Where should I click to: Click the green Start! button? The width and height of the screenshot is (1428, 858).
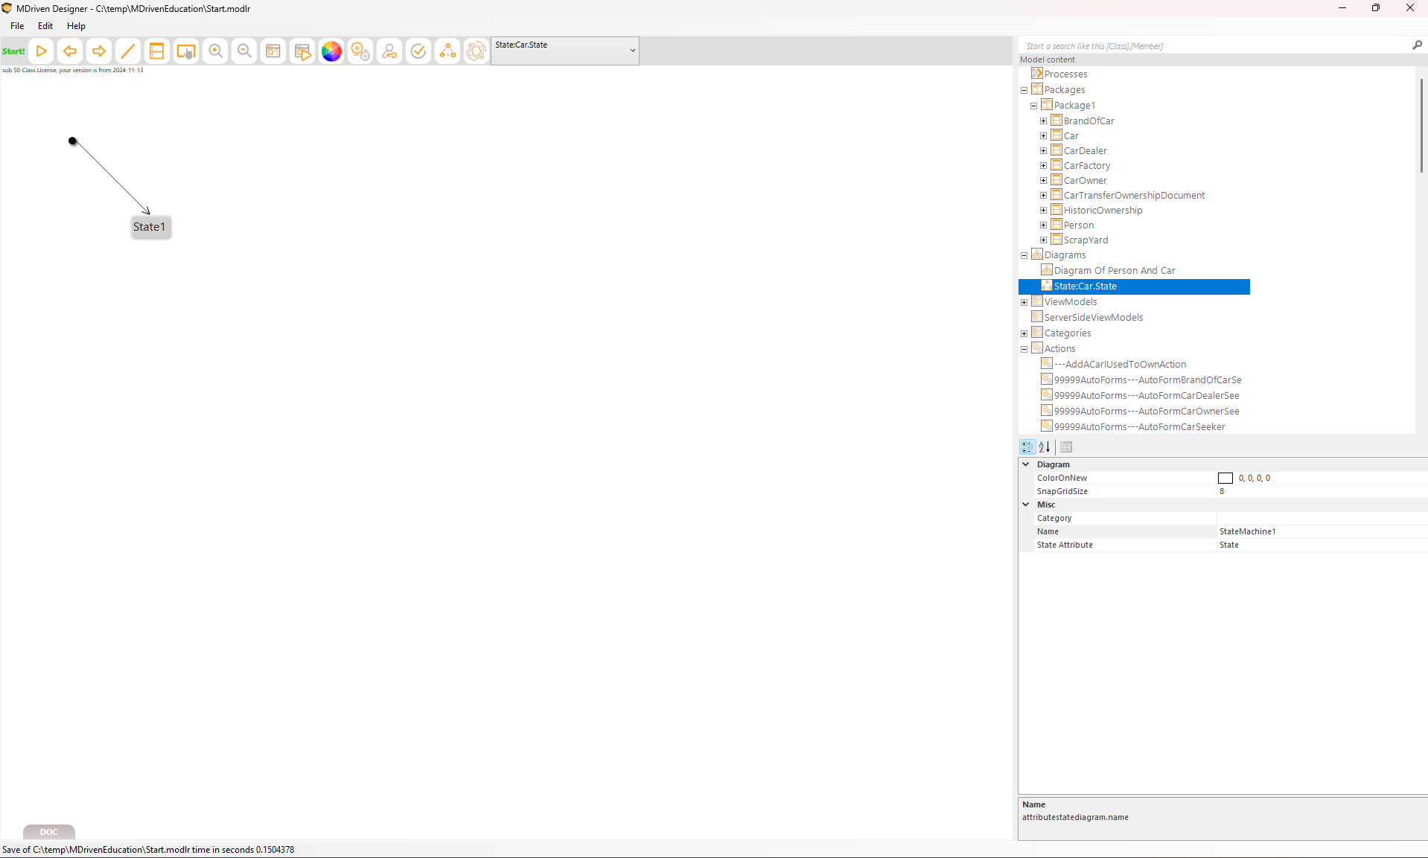tap(13, 51)
